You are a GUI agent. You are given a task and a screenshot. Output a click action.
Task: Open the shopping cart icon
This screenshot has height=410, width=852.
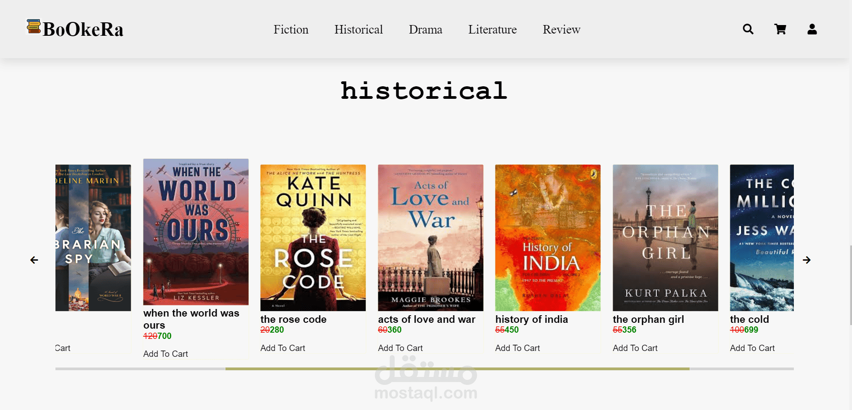pyautogui.click(x=780, y=29)
